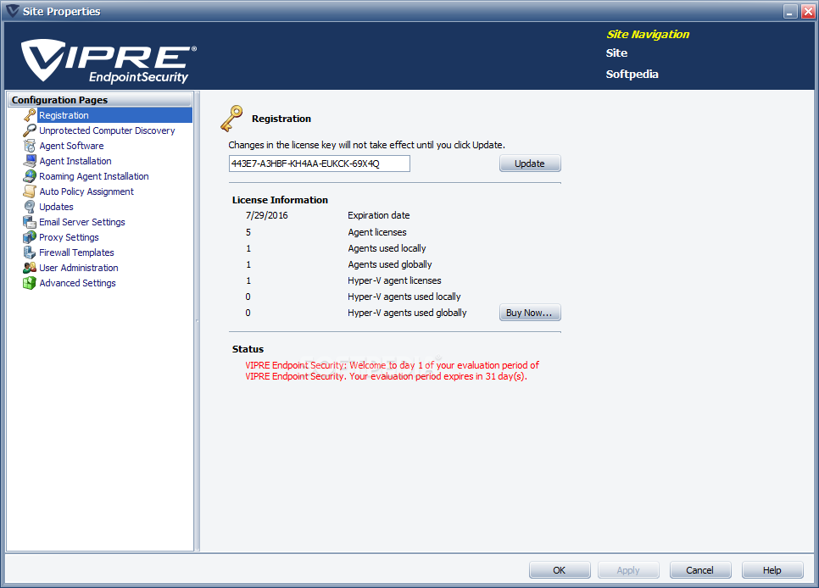
Task: Click the Hyper-V agents used globally label
Action: click(407, 313)
